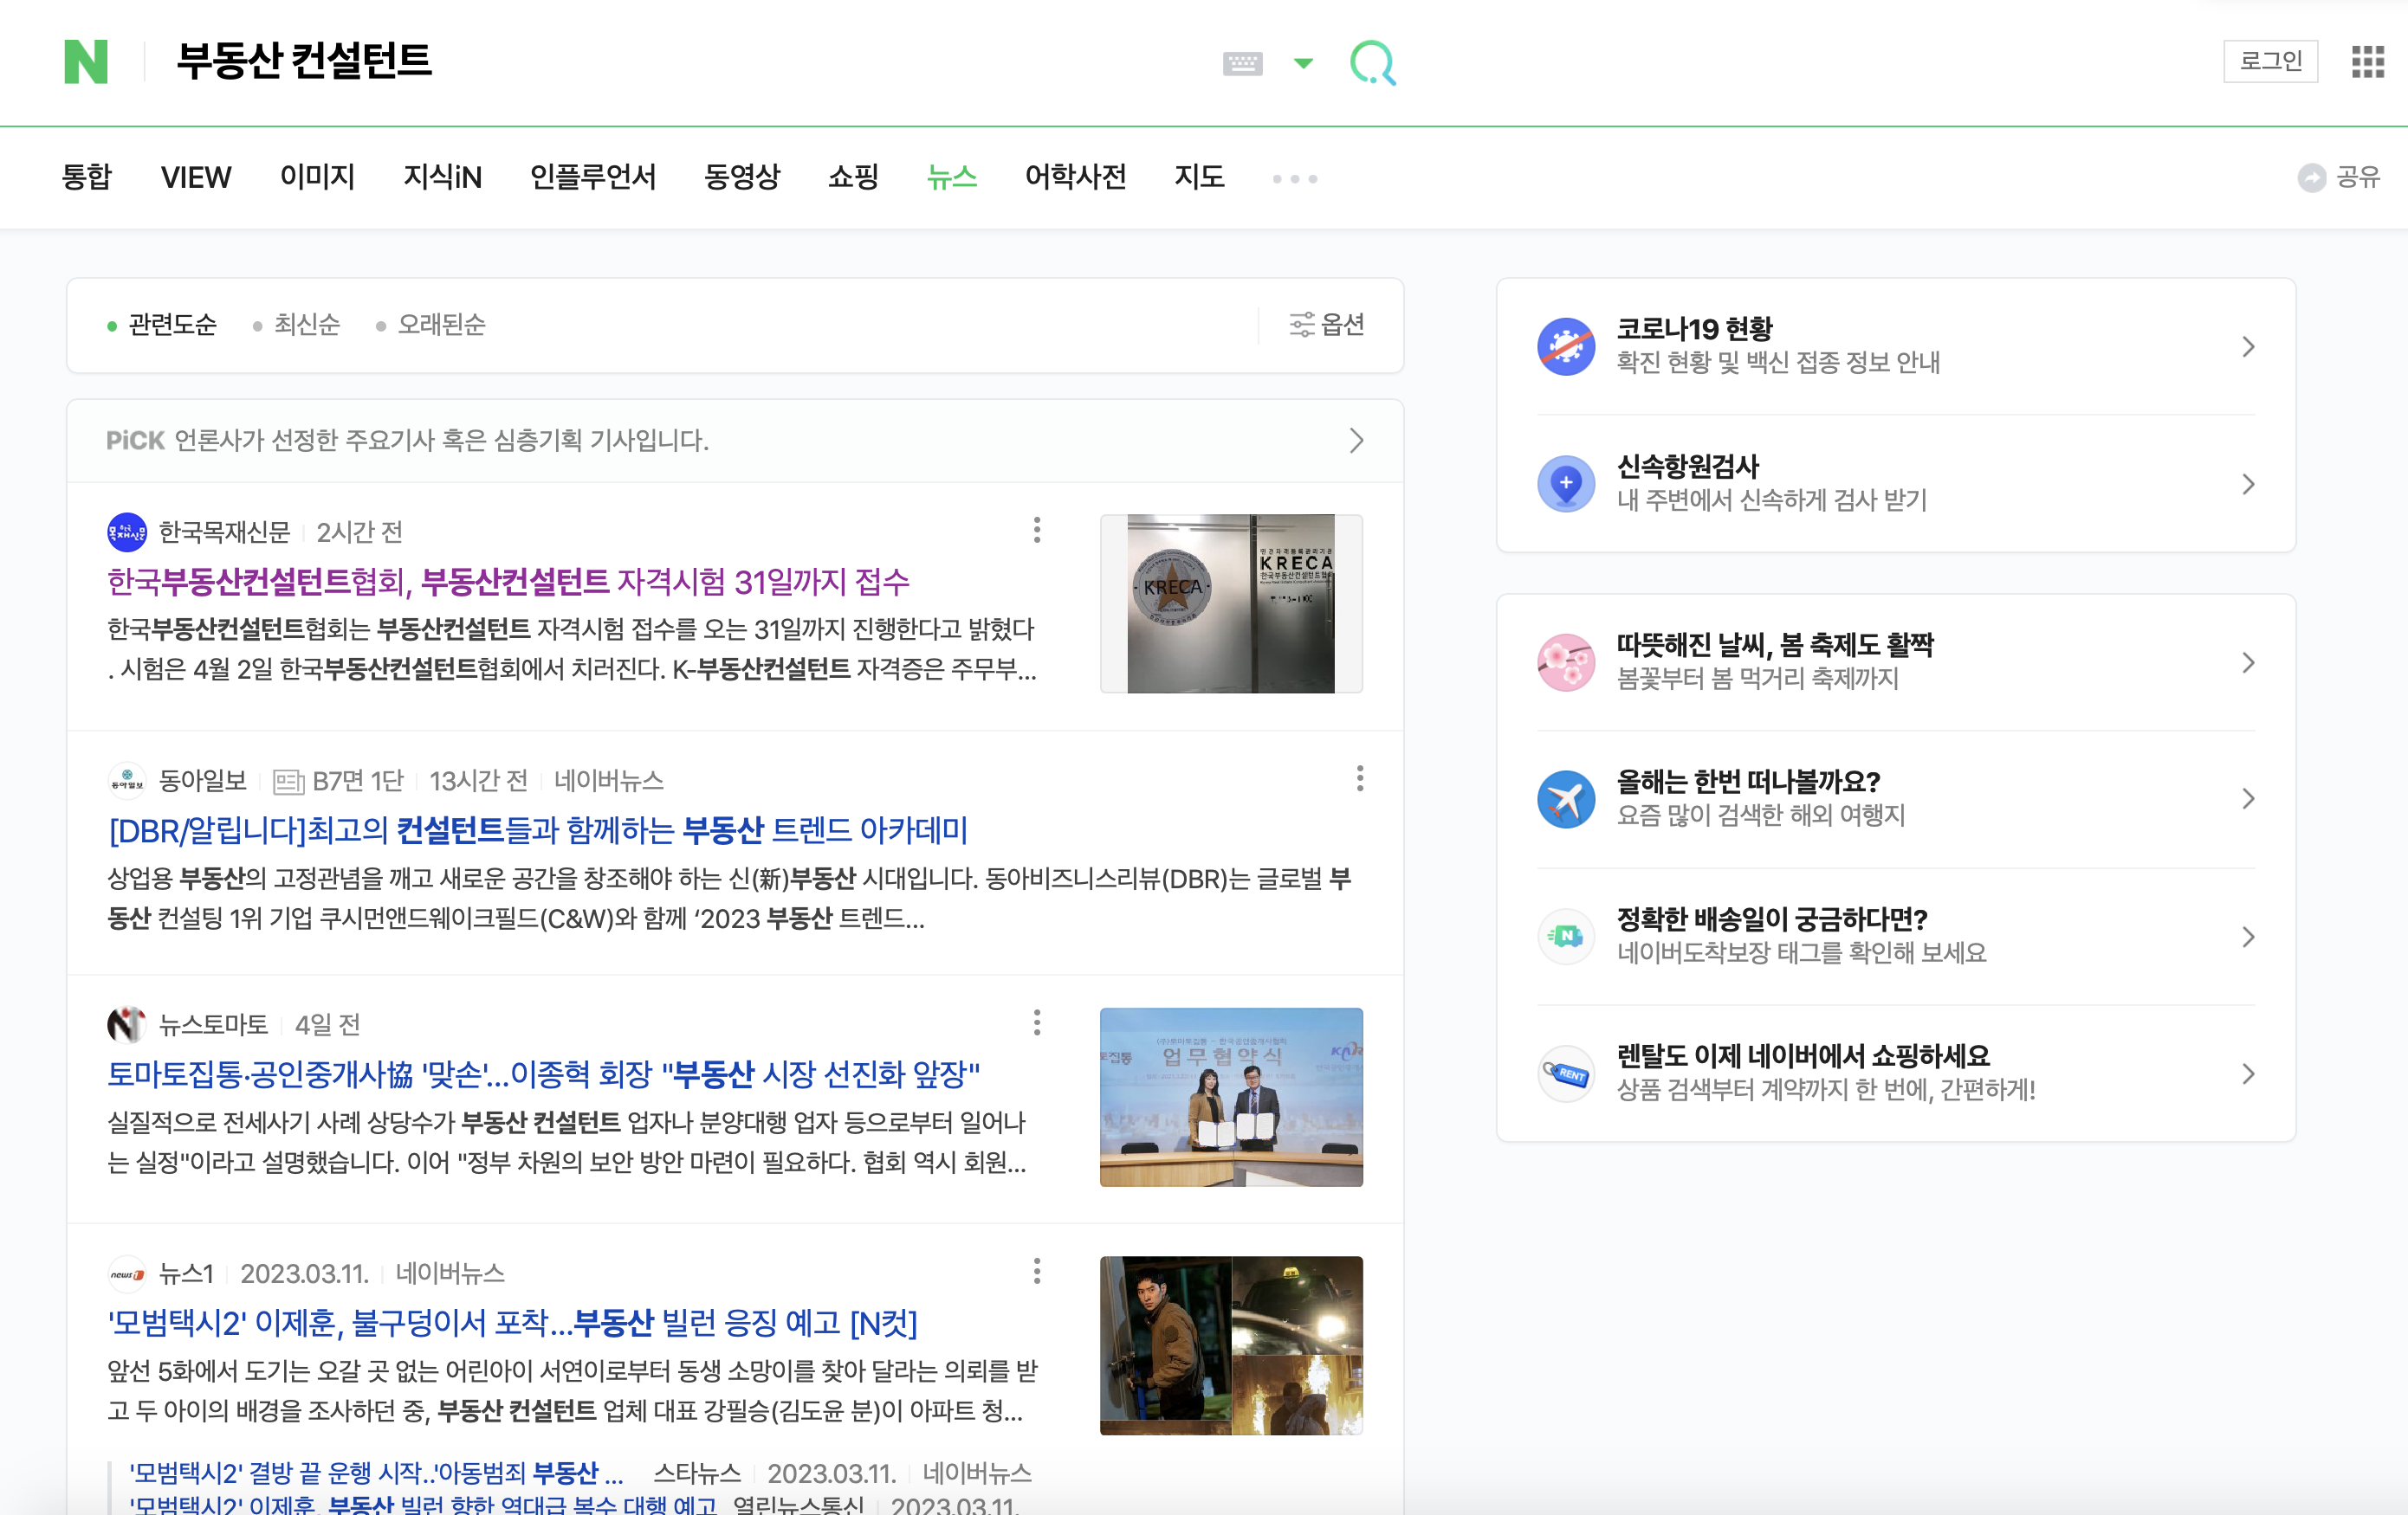Switch to the 지도 tab
This screenshot has width=2408, height=1515.
[1199, 177]
